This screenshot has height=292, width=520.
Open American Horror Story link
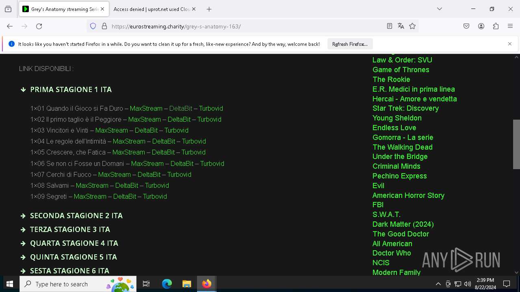pos(408,195)
